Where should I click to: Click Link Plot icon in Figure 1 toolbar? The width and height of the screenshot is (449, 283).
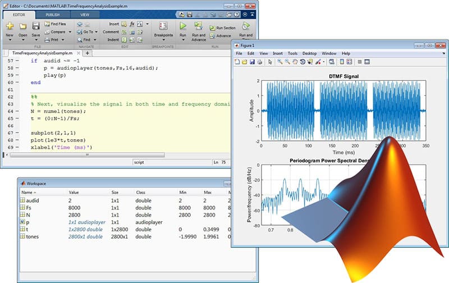[x=332, y=62]
